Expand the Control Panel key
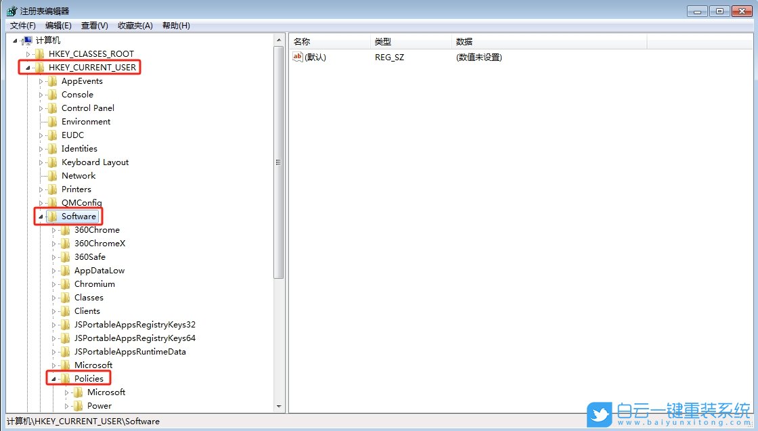Image resolution: width=758 pixels, height=431 pixels. click(x=41, y=108)
